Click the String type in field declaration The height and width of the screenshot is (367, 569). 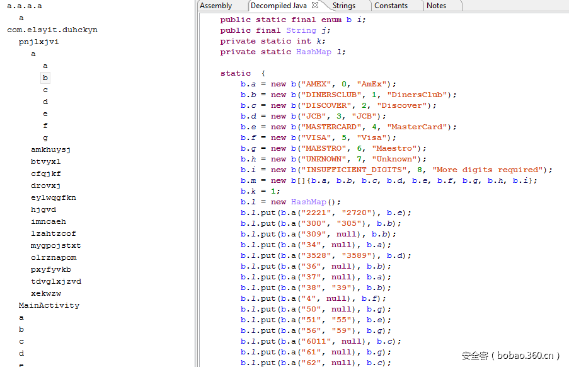(x=301, y=30)
